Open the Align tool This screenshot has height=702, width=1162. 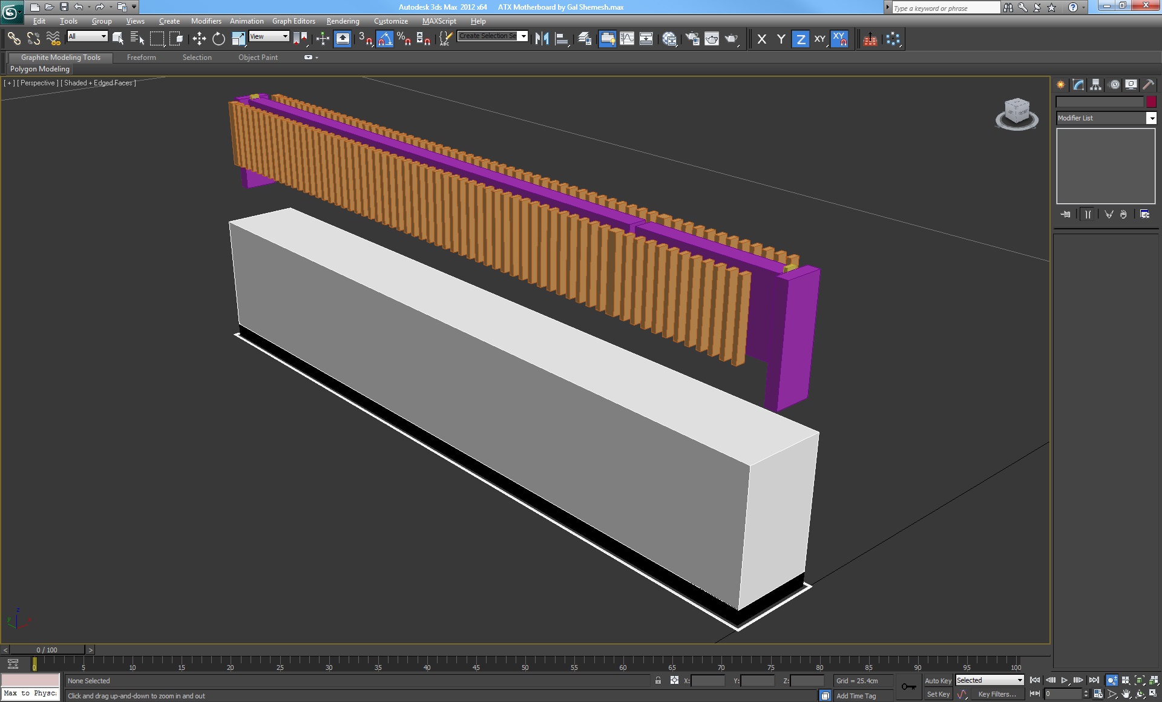(x=562, y=39)
